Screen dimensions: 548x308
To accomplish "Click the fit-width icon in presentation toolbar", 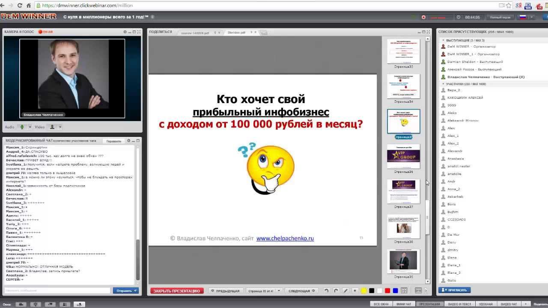I will [x=418, y=291].
